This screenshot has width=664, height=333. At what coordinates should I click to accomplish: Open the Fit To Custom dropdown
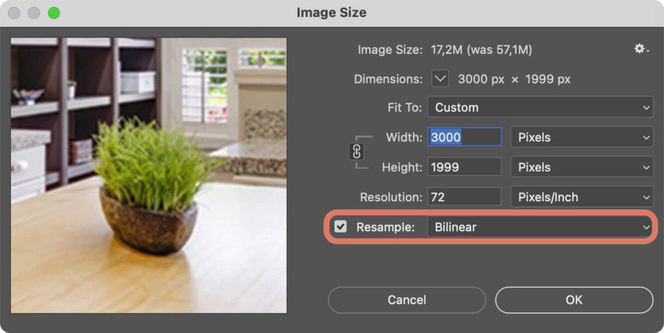click(540, 108)
